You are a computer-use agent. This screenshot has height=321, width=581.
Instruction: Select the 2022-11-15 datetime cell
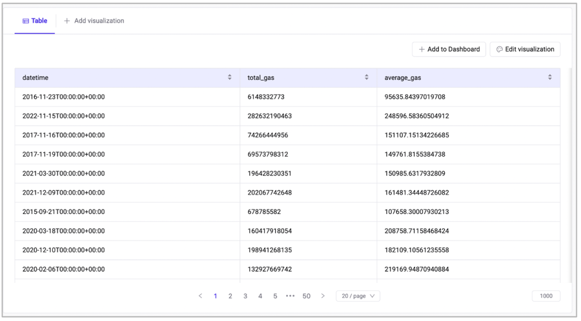click(63, 116)
